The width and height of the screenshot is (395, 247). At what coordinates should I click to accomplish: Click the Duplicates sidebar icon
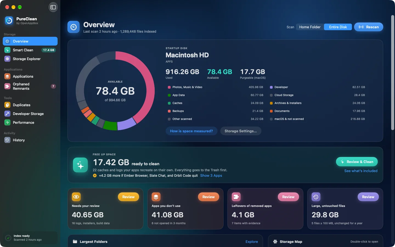tap(7, 105)
